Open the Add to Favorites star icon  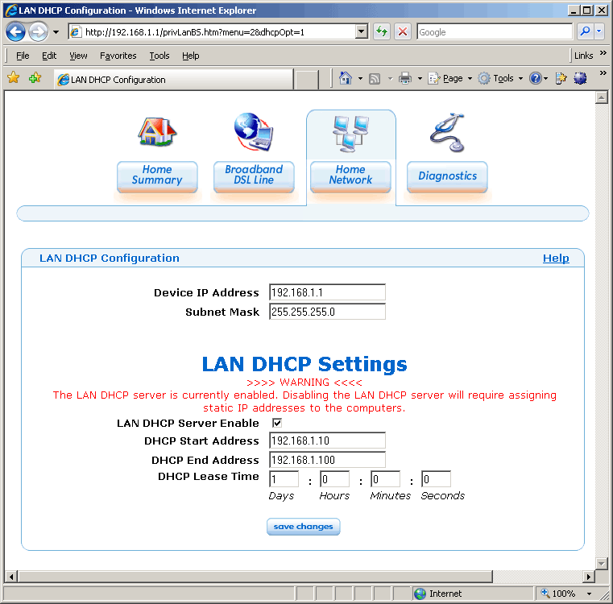pos(35,78)
